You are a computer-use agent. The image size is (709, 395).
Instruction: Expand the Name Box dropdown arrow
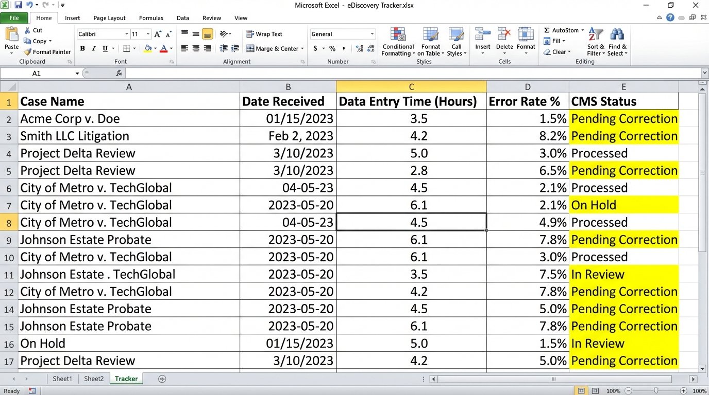pos(77,74)
